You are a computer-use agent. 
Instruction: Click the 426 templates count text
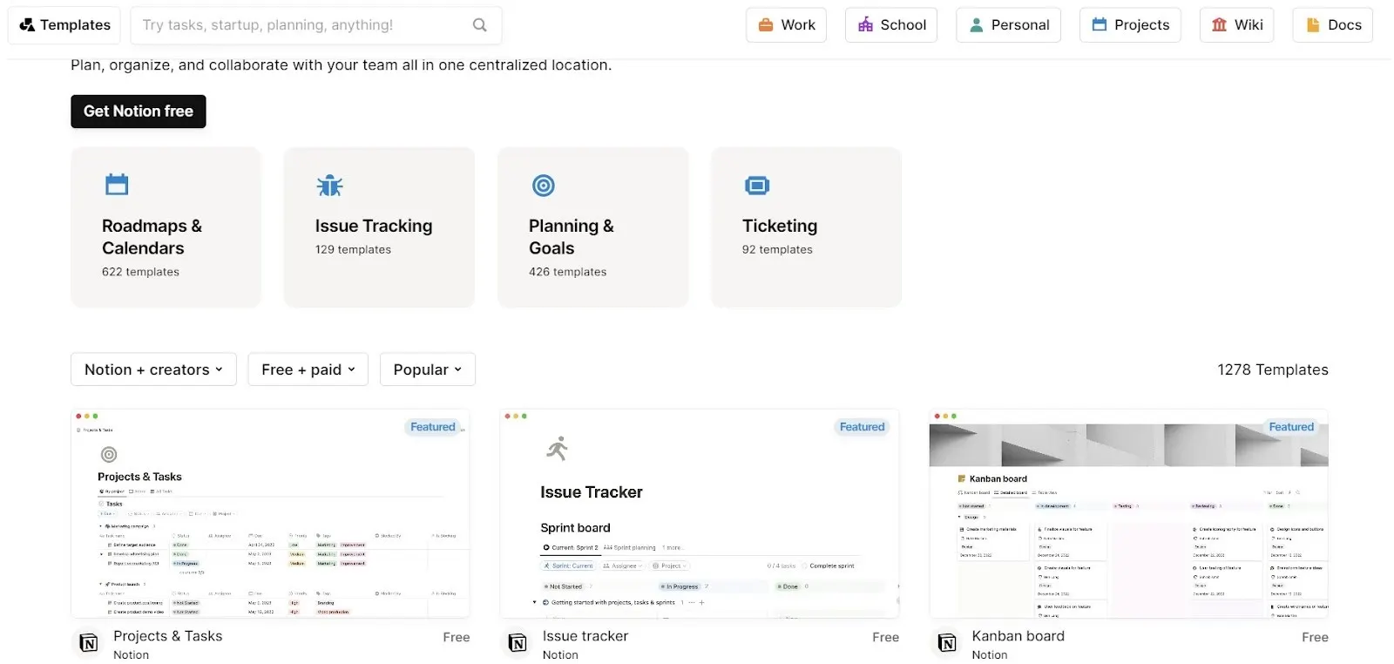coord(567,272)
